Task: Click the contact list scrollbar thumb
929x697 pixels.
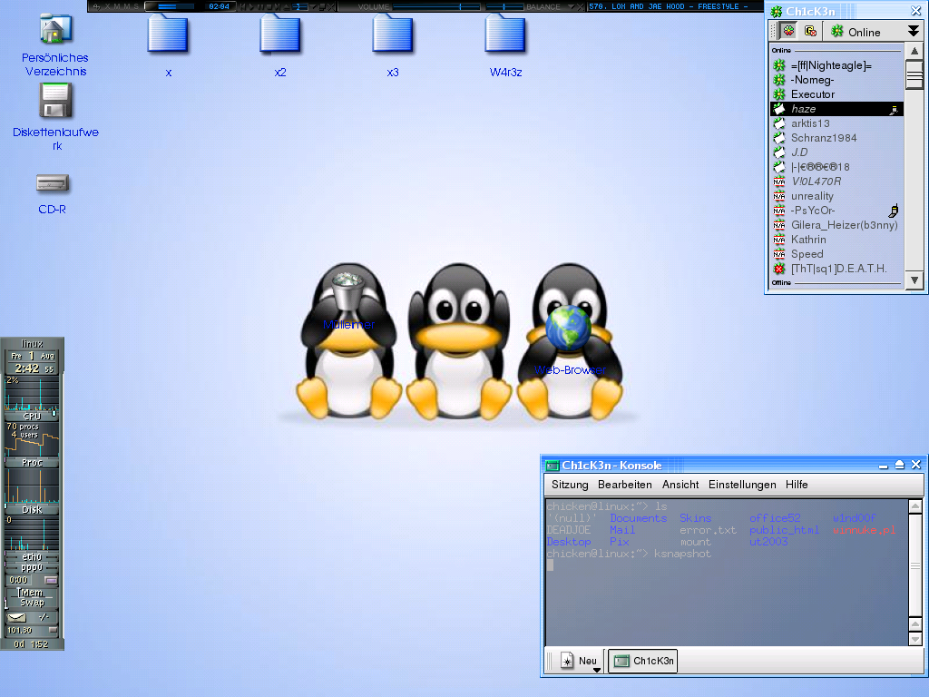Action: tap(914, 74)
